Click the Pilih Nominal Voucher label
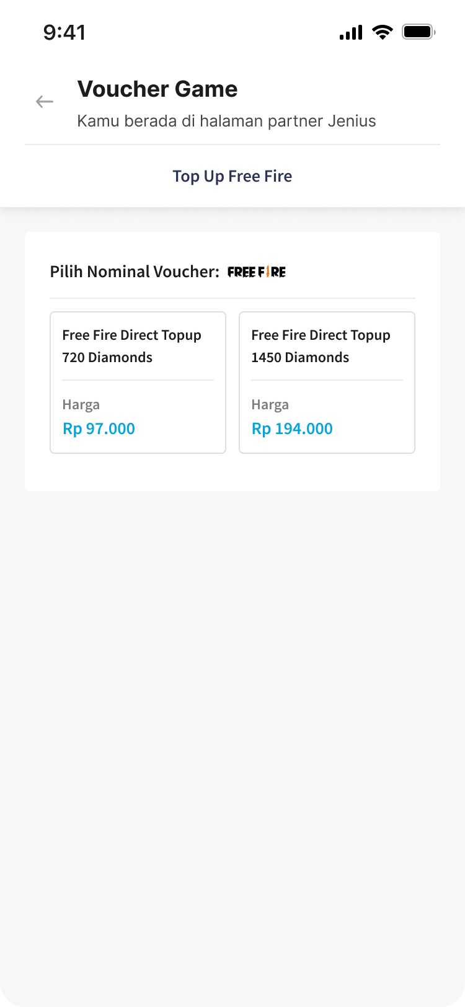The image size is (465, 1007). (135, 272)
